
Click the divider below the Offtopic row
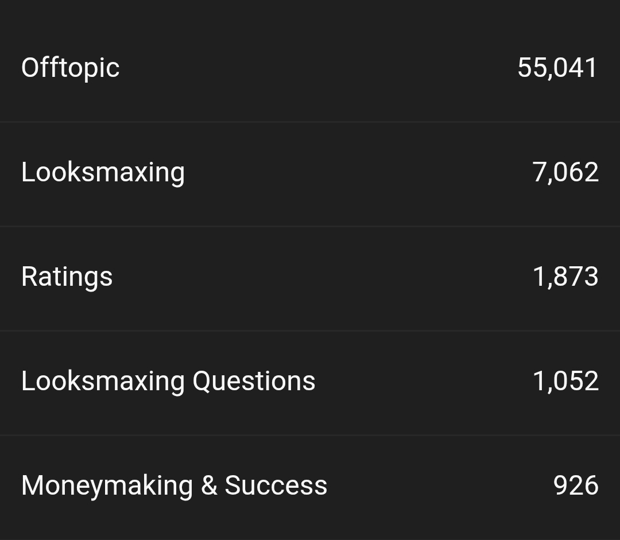tap(310, 122)
